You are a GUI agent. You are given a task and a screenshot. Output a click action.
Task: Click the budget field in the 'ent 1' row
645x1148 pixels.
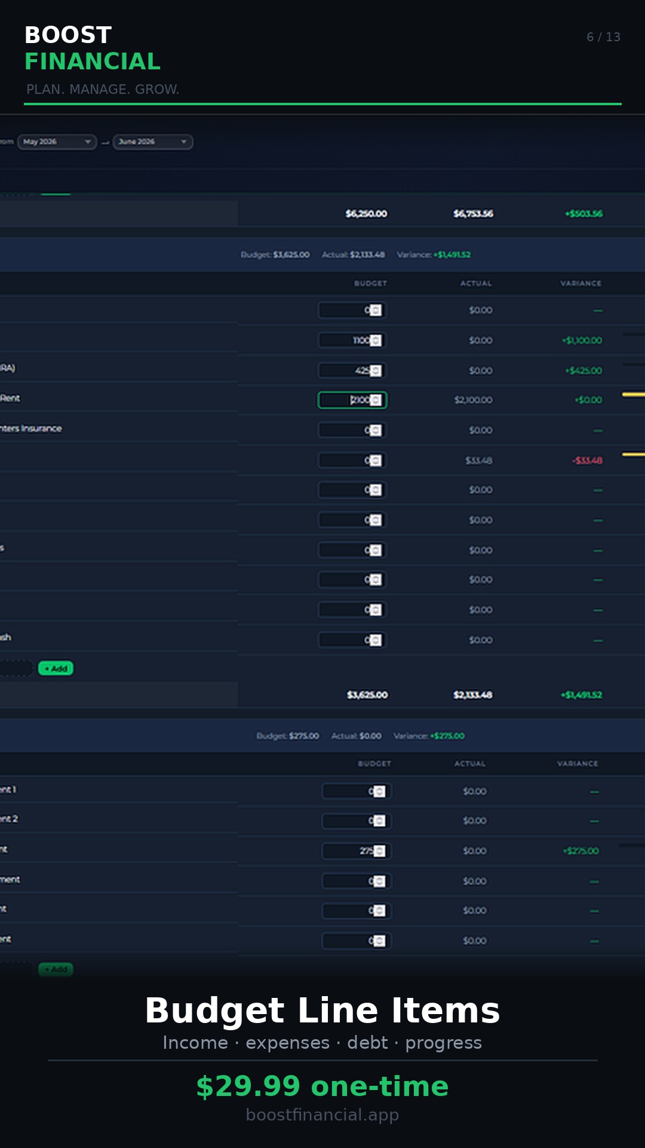click(357, 791)
